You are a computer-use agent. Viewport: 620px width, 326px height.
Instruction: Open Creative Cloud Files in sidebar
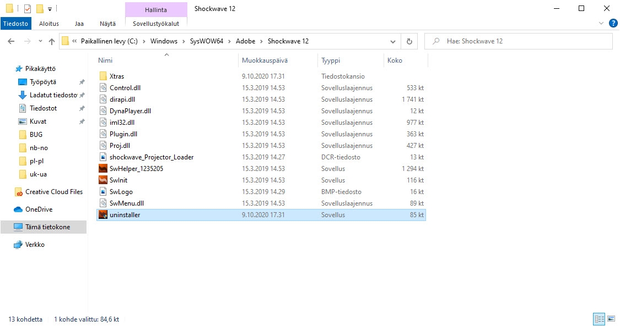[54, 191]
